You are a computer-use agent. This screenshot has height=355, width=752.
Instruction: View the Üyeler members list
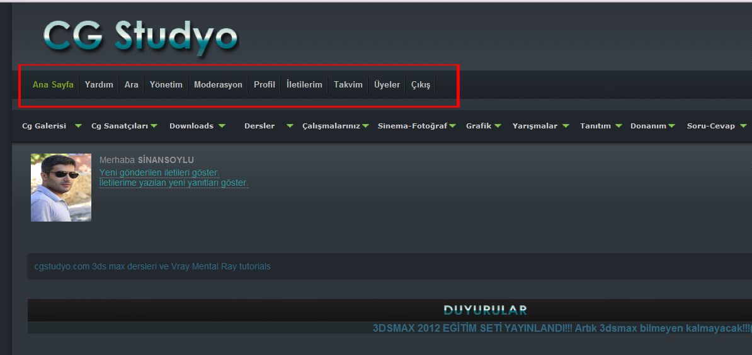coord(387,85)
